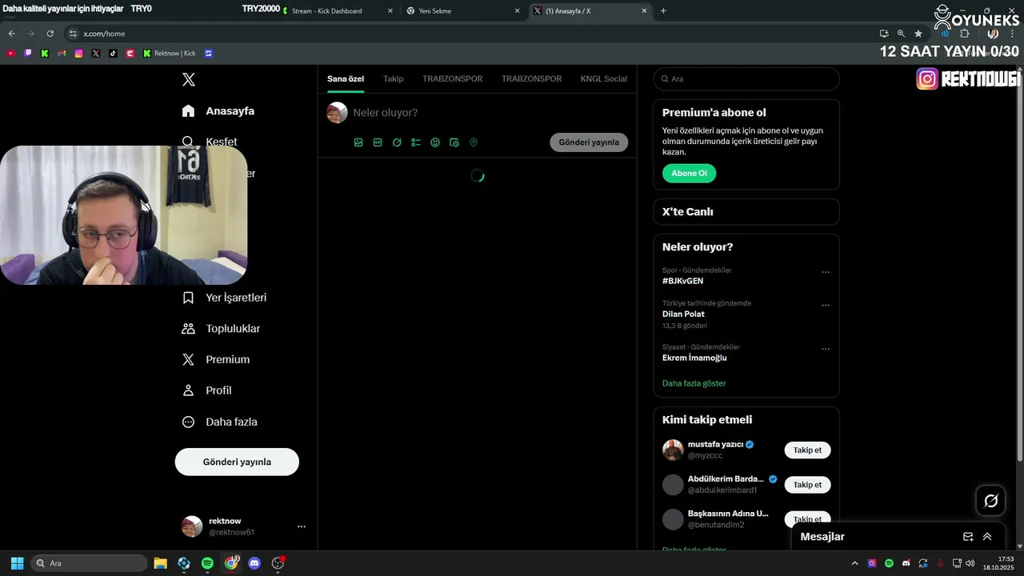
Task: Open Windows Start menu
Action: [x=17, y=563]
